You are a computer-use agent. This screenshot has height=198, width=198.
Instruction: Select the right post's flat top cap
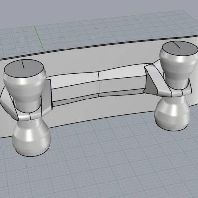pyautogui.click(x=180, y=49)
